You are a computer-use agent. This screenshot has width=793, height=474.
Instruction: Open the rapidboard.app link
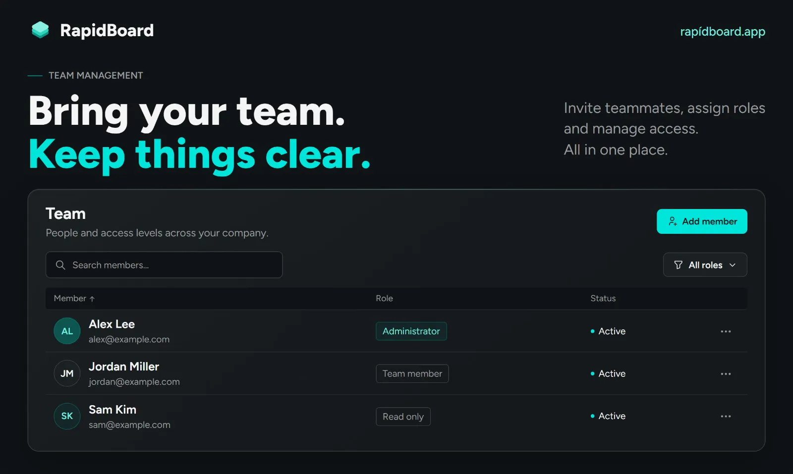tap(723, 32)
